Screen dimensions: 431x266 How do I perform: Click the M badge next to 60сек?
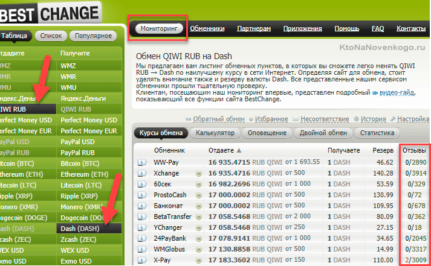[x=199, y=185]
